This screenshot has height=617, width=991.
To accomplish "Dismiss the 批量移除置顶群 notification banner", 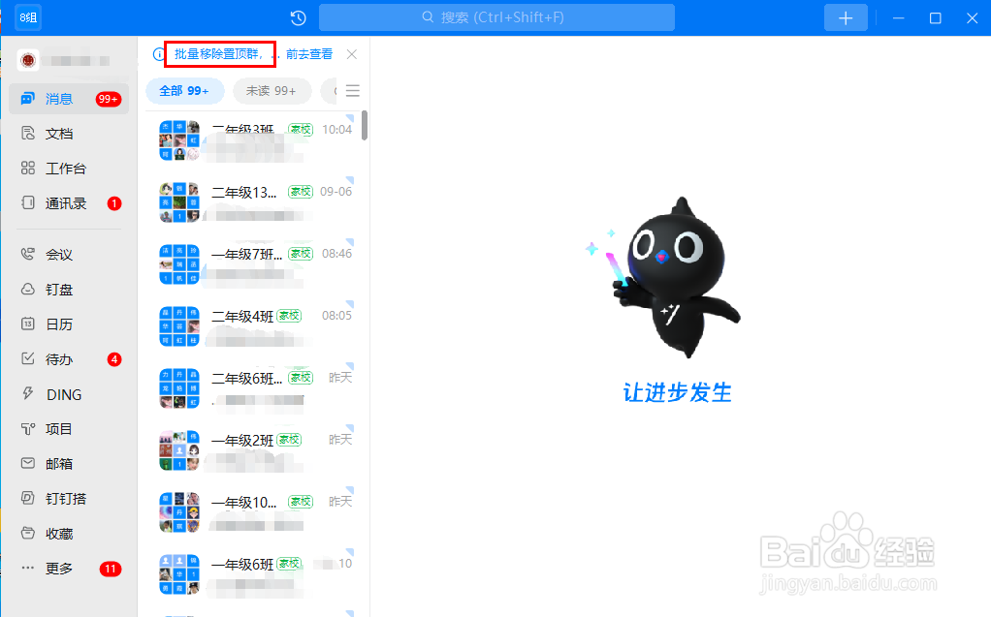I will pyautogui.click(x=352, y=54).
